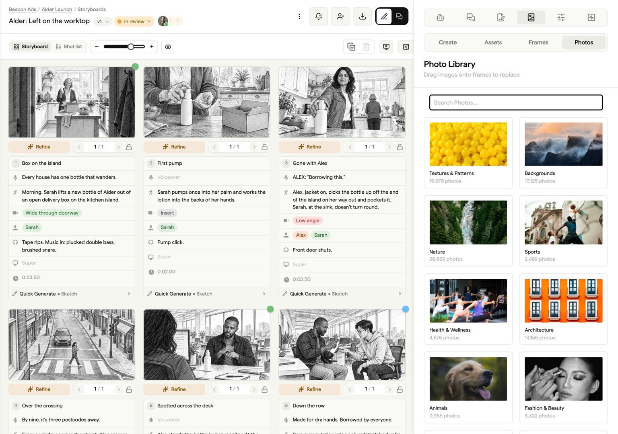This screenshot has height=434, width=618.
Task: Click the download export icon
Action: point(363,16)
